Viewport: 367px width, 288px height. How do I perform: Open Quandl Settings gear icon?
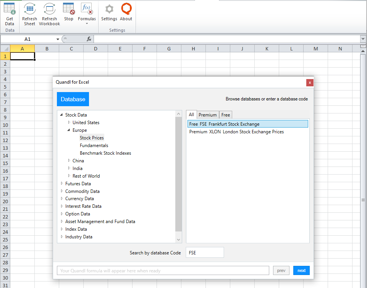tap(109, 12)
